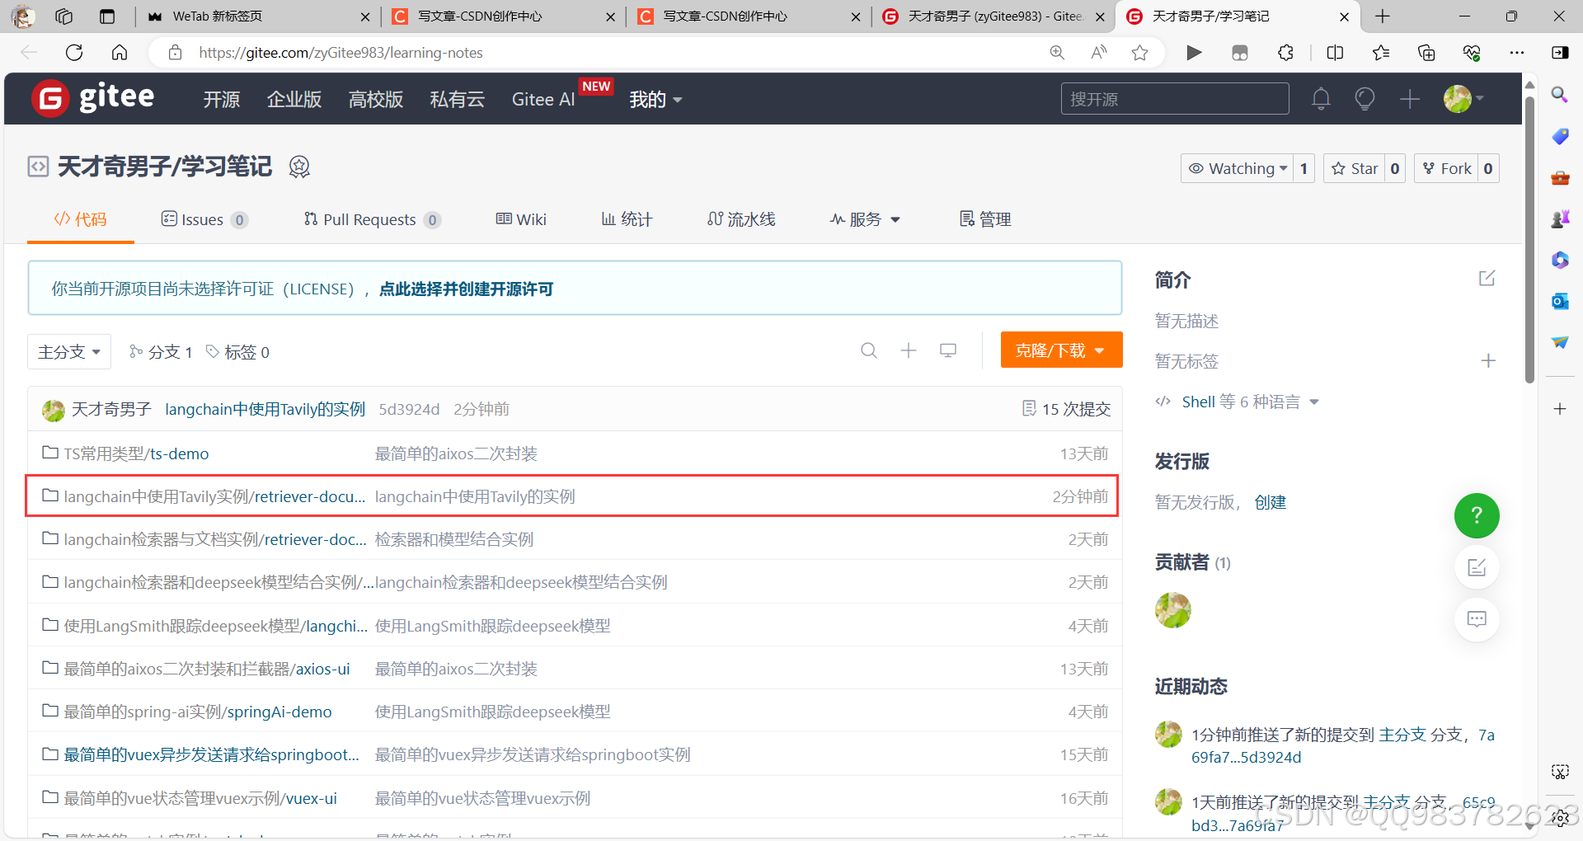Image resolution: width=1583 pixels, height=841 pixels.
Task: Click the contributor avatar under 贡献者
Action: tap(1172, 610)
